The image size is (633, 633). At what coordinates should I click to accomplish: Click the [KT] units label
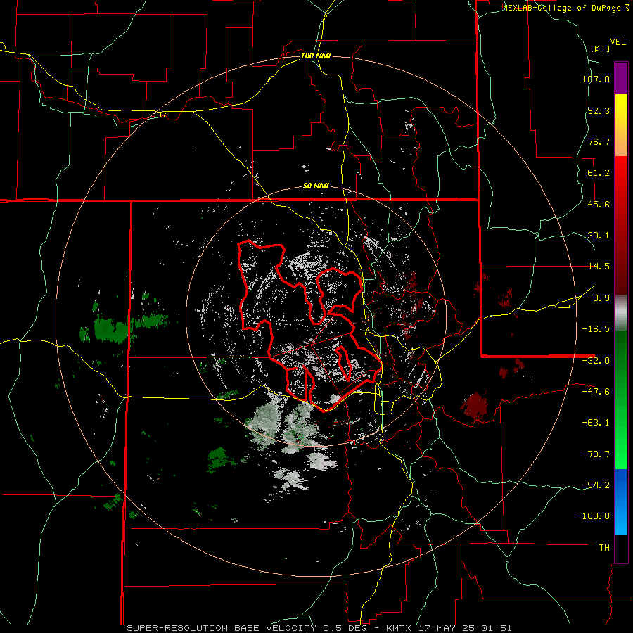tap(600, 49)
